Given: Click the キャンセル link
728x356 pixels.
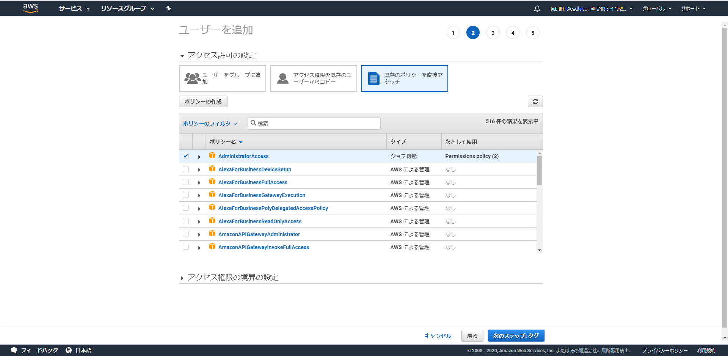Looking at the screenshot, I should tap(438, 336).
